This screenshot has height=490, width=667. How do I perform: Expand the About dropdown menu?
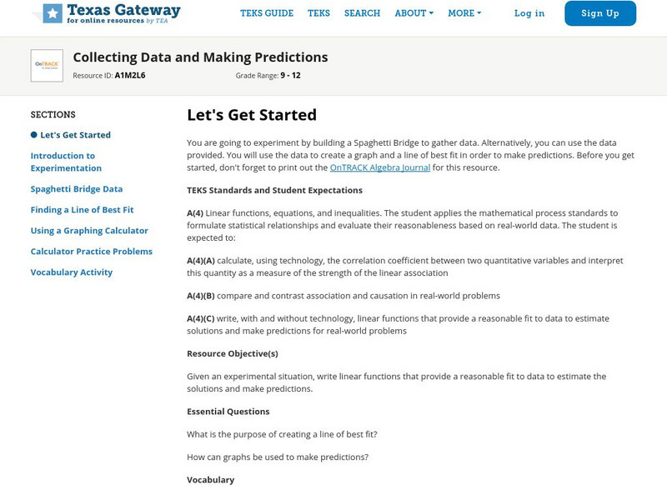coord(414,13)
